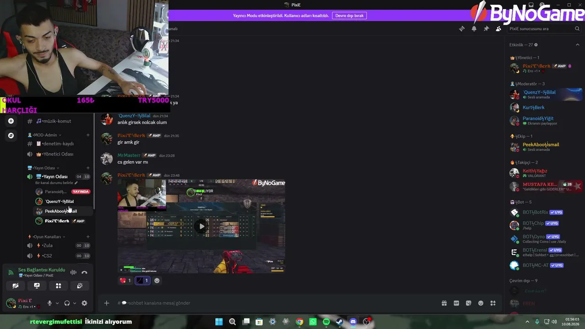Open Steam from the taskbar
Image resolution: width=585 pixels, height=329 pixels.
point(340,322)
